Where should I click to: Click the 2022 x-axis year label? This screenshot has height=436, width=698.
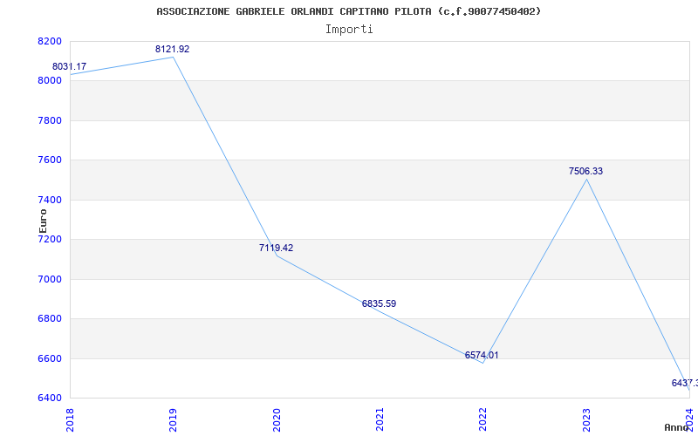tap(482, 419)
